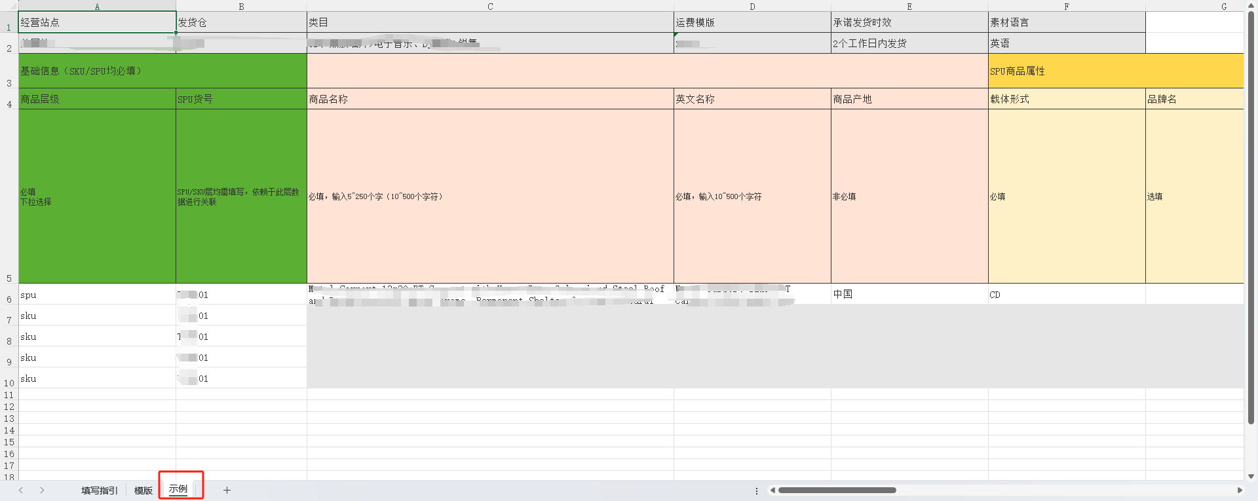Select row 6 header
The width and height of the screenshot is (1258, 501).
9,299
